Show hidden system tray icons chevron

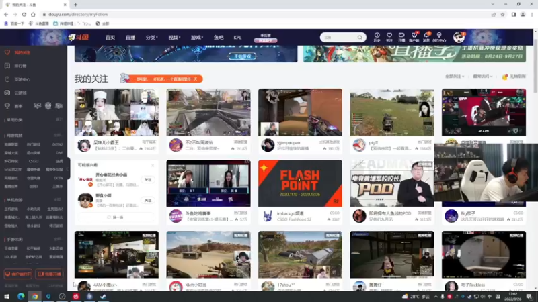(436, 296)
